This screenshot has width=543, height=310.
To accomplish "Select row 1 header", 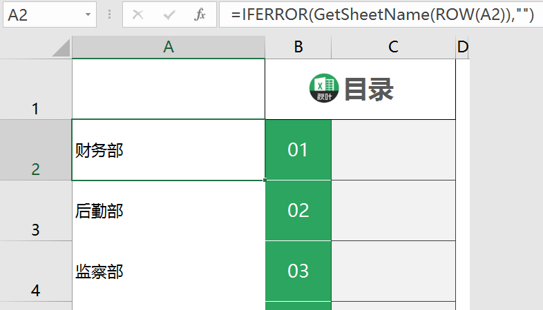I will [35, 89].
